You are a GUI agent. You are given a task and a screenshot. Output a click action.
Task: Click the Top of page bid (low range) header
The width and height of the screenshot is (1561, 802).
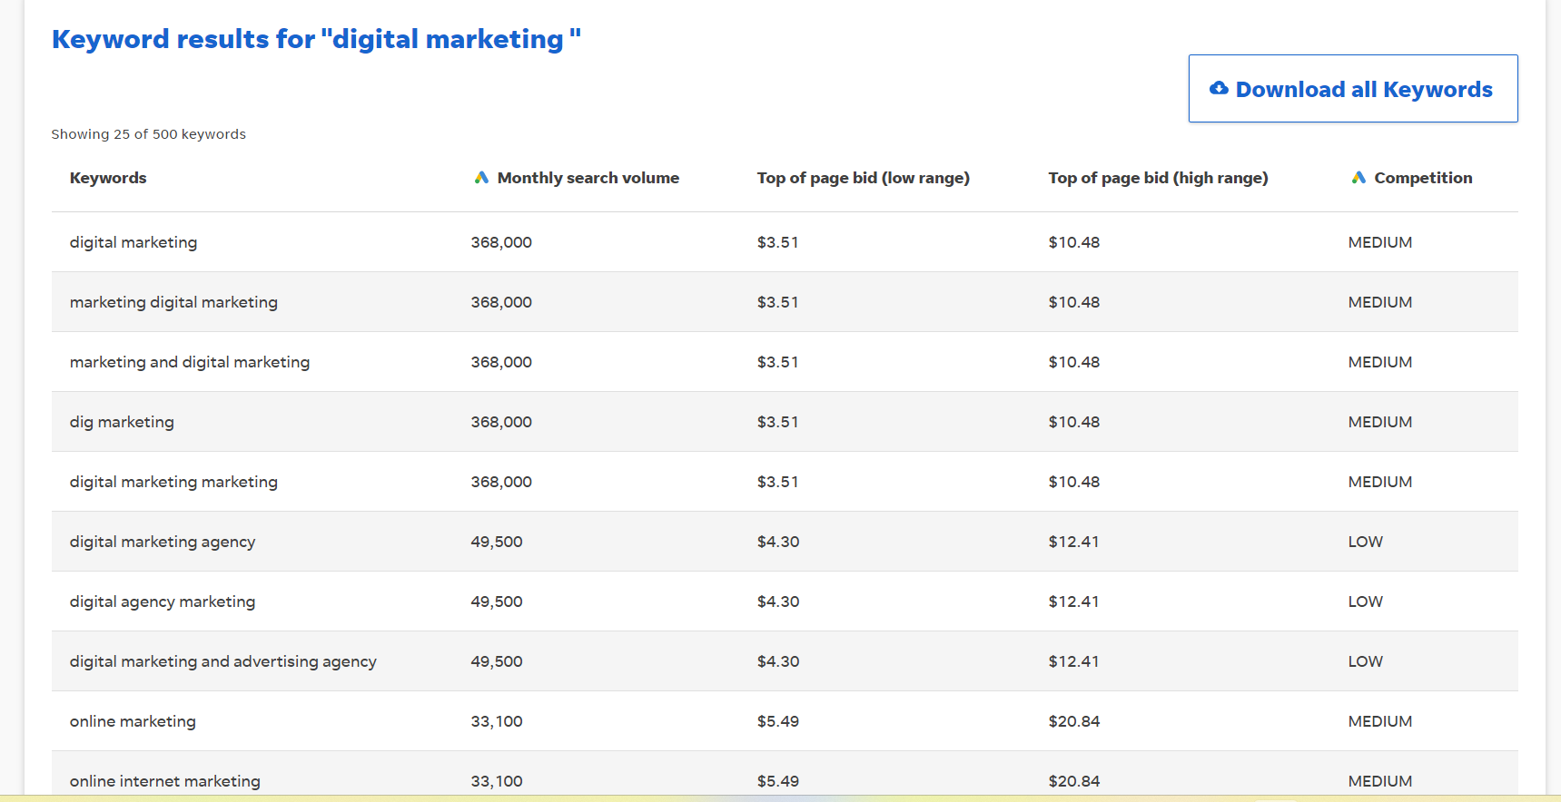(863, 178)
